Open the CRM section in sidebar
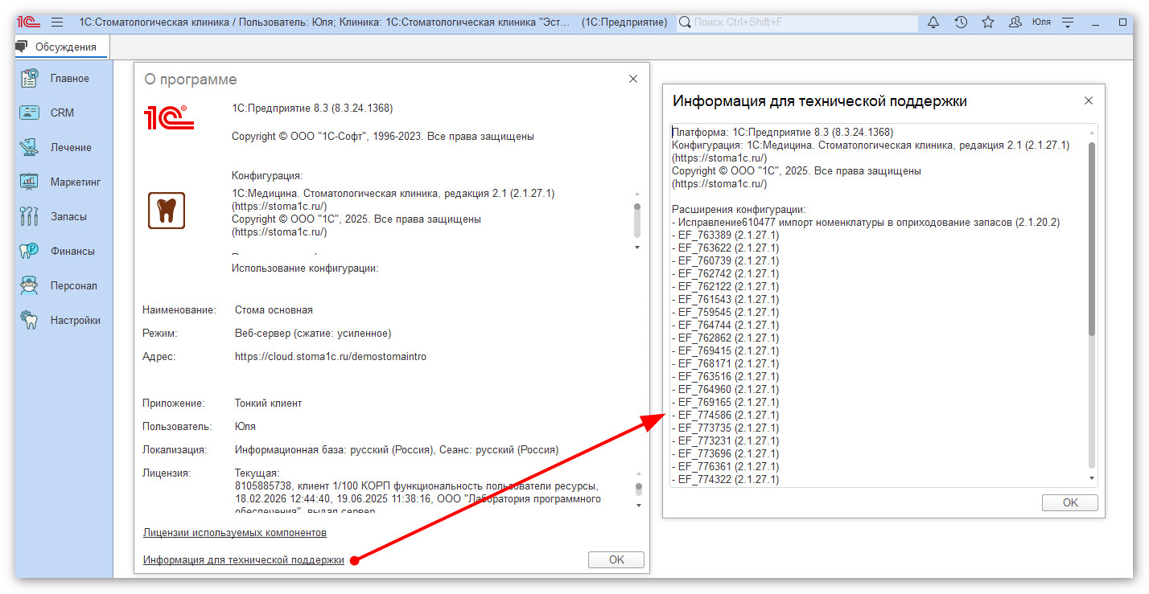This screenshot has width=1149, height=594. coord(30,113)
